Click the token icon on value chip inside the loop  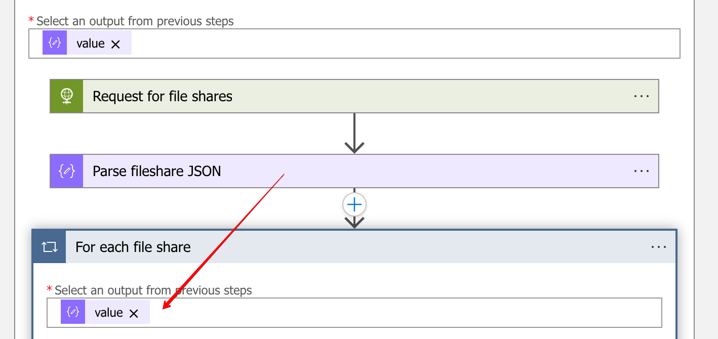click(73, 312)
